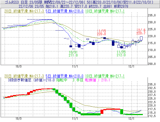160x122 pixels.
Task: Click the 10/3 date label under upper chart
Action: tap(18, 67)
